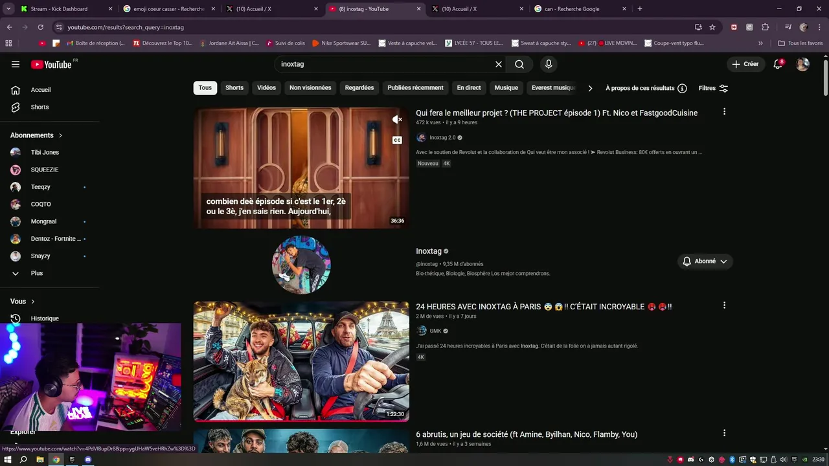The height and width of the screenshot is (466, 829).
Task: Select the Everest musique filter chip
Action: [552, 88]
